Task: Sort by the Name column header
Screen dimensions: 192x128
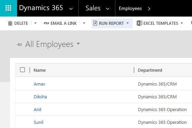Action: click(x=40, y=70)
